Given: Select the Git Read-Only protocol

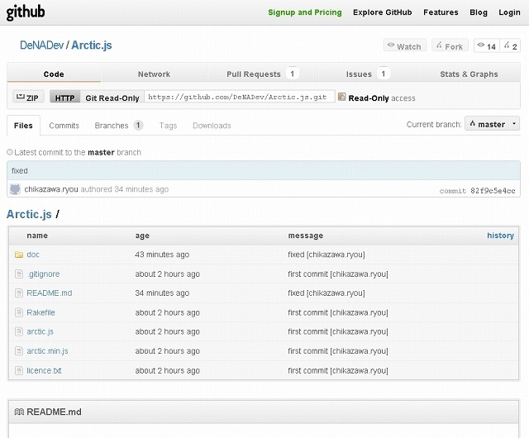Looking at the screenshot, I should (x=113, y=98).
